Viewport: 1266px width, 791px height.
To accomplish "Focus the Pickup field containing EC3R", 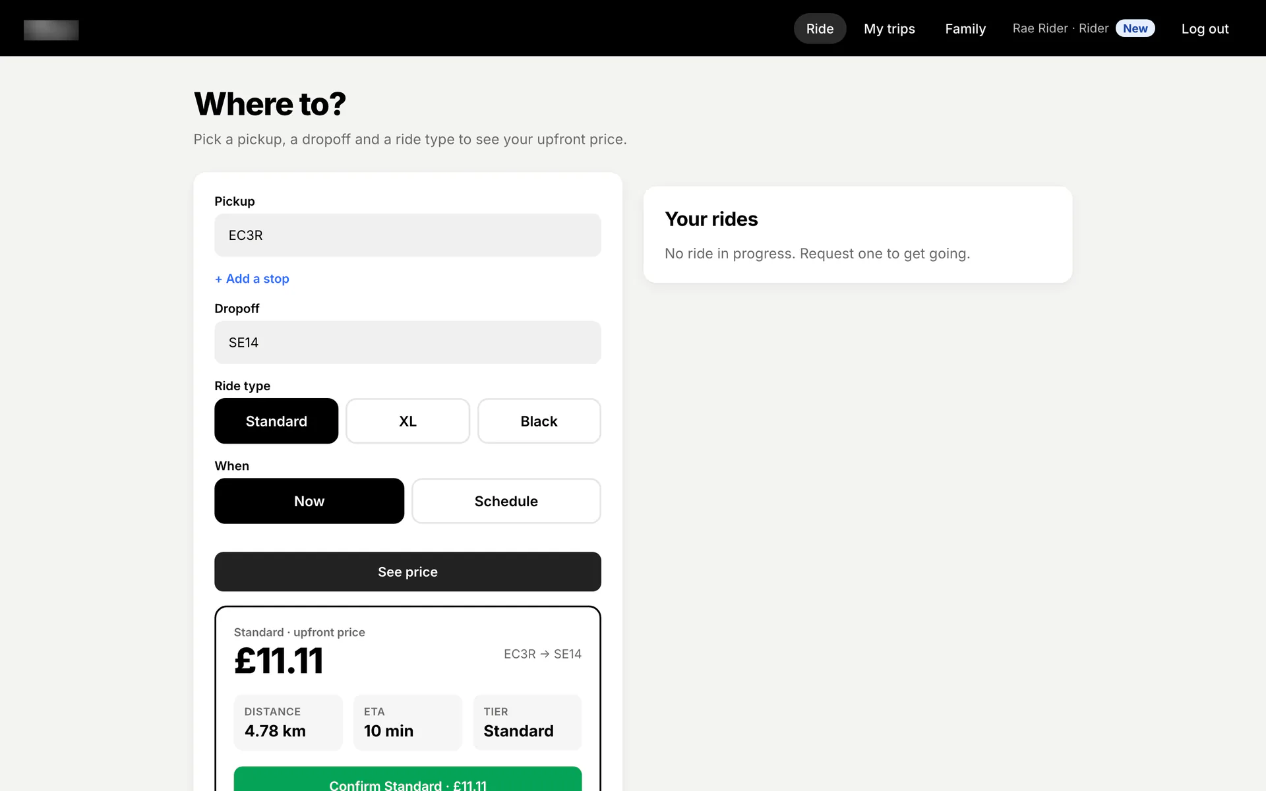I will tap(407, 235).
